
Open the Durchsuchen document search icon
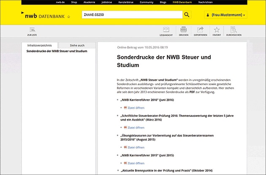233,30
